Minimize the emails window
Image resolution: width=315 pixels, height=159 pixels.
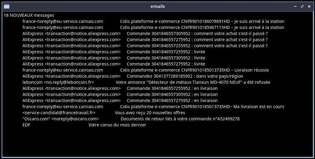[x=295, y=6]
